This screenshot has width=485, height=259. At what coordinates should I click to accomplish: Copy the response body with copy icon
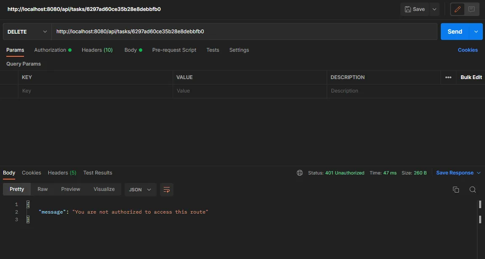[456, 190]
